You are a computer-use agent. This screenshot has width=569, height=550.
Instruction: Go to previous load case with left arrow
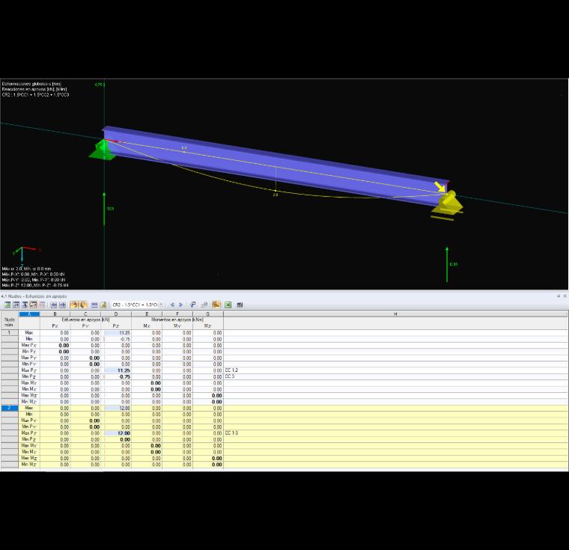pyautogui.click(x=172, y=305)
